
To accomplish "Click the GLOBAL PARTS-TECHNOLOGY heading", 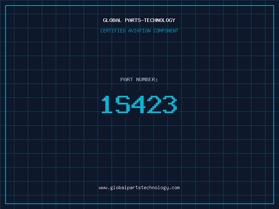I will tap(139, 20).
